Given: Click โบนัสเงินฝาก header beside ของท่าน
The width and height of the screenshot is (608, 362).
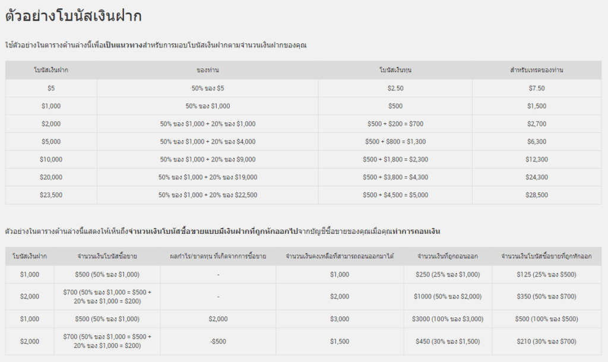Looking at the screenshot, I should pyautogui.click(x=51, y=70).
